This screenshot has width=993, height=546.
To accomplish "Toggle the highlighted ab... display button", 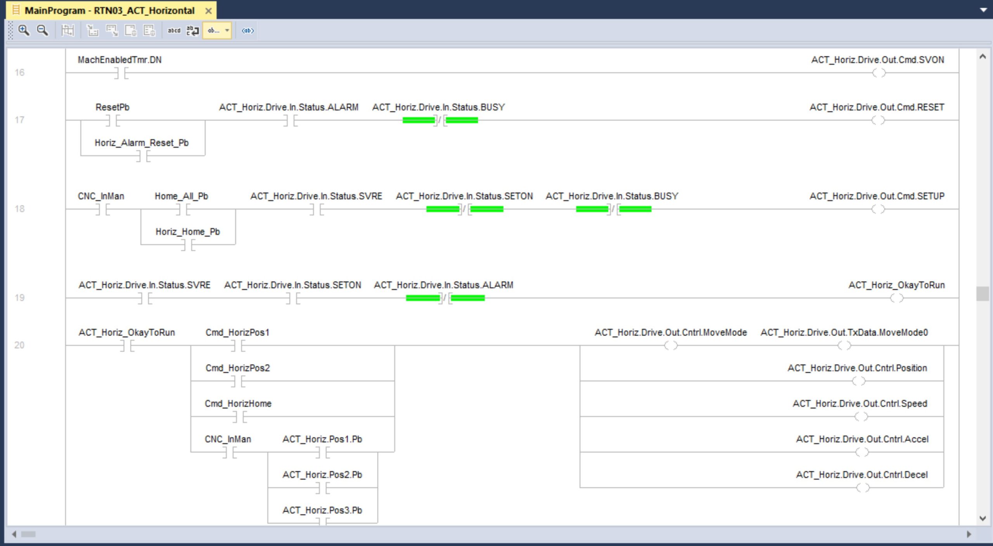I will (x=213, y=30).
